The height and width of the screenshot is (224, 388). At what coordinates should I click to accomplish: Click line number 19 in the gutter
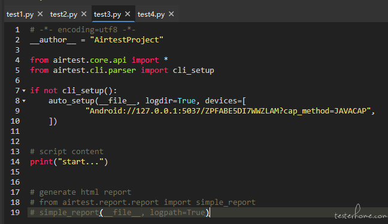tap(15, 213)
